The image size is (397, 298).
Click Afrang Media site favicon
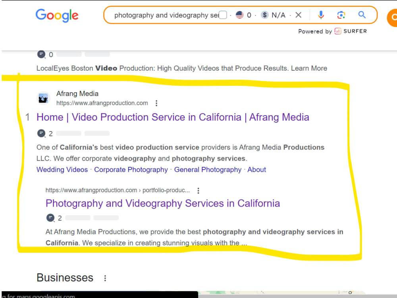tap(43, 98)
